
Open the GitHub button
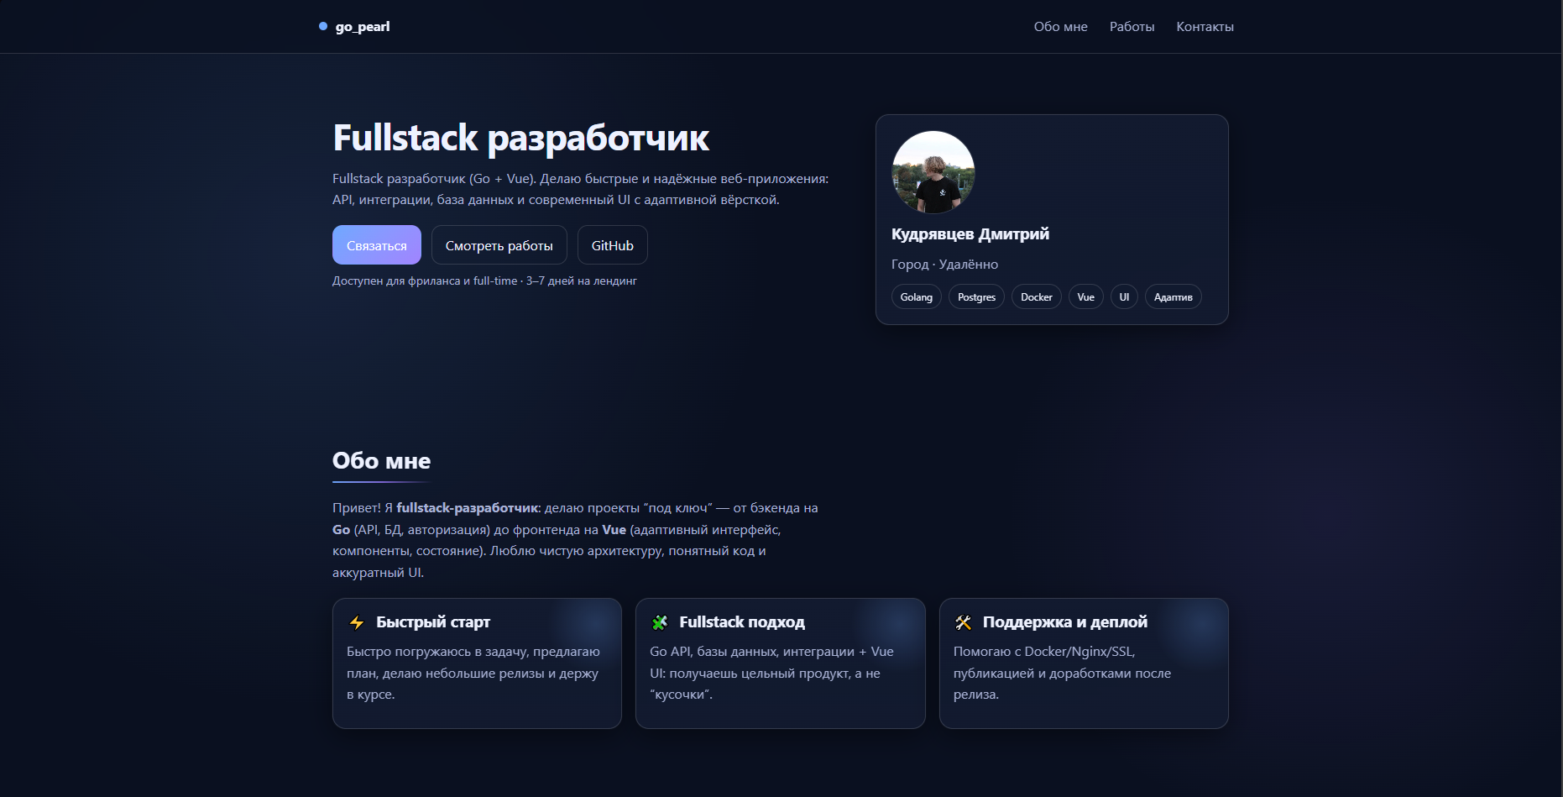coord(613,245)
